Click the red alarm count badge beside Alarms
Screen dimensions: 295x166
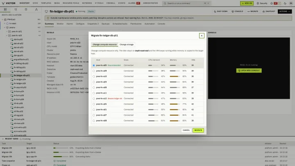(x=138, y=3)
